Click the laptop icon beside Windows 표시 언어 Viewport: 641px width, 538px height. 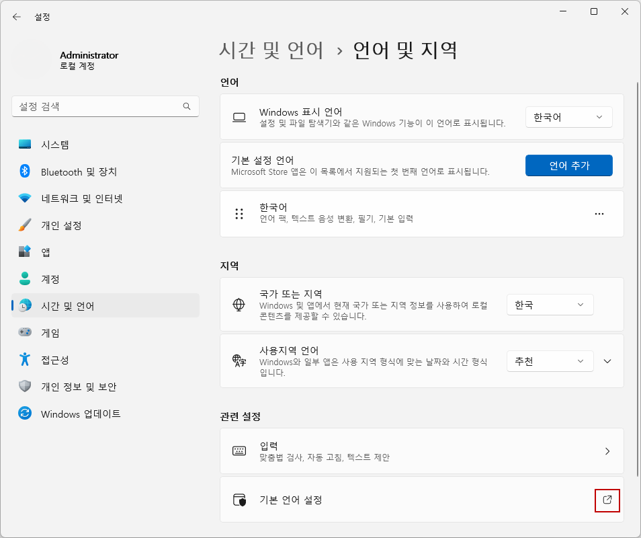[x=239, y=118]
